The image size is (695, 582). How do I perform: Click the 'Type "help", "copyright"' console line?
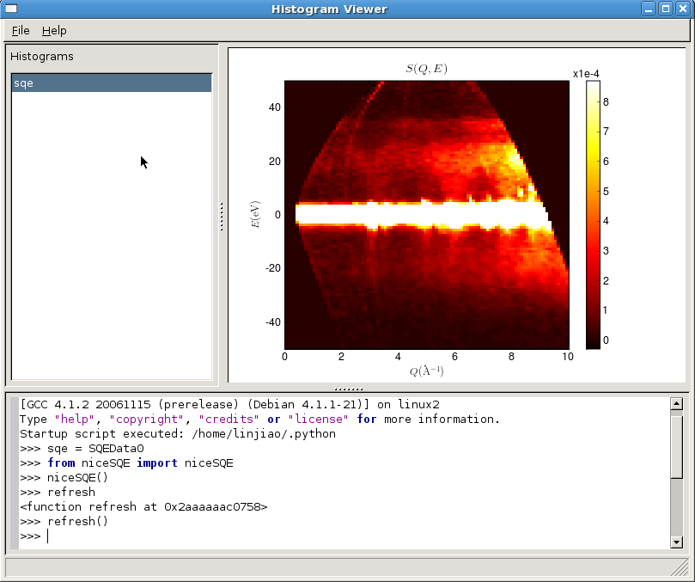259,420
